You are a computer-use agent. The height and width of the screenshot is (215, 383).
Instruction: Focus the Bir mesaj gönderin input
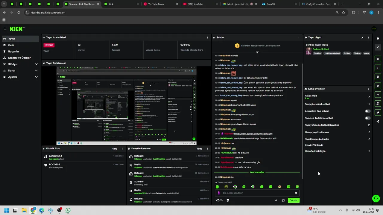pyautogui.click(x=257, y=193)
